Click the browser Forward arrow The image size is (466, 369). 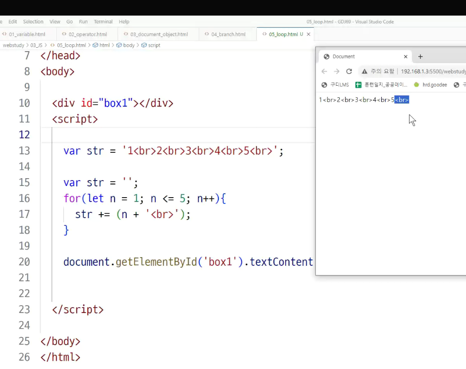pyautogui.click(x=336, y=71)
